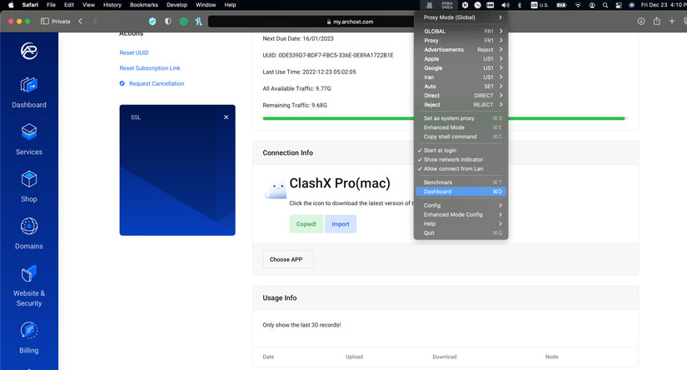Click the ClashX cat icon to download
This screenshot has height=370, width=687.
point(276,190)
